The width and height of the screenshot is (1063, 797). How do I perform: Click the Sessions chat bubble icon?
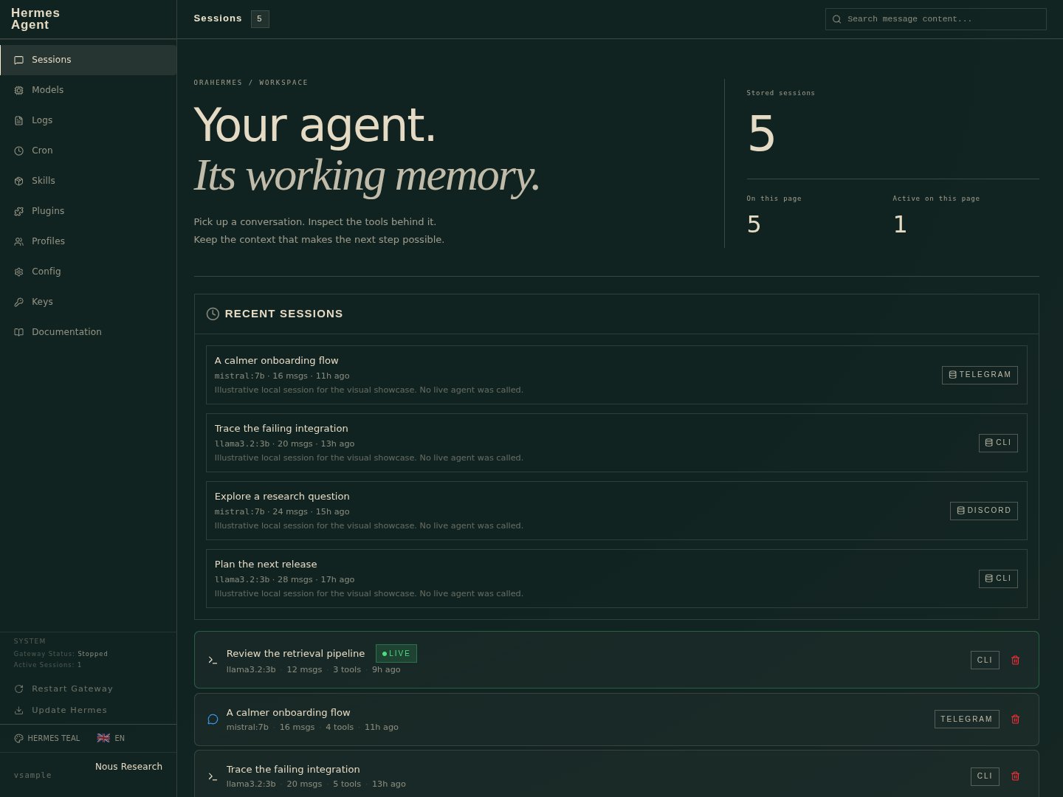[x=19, y=60]
